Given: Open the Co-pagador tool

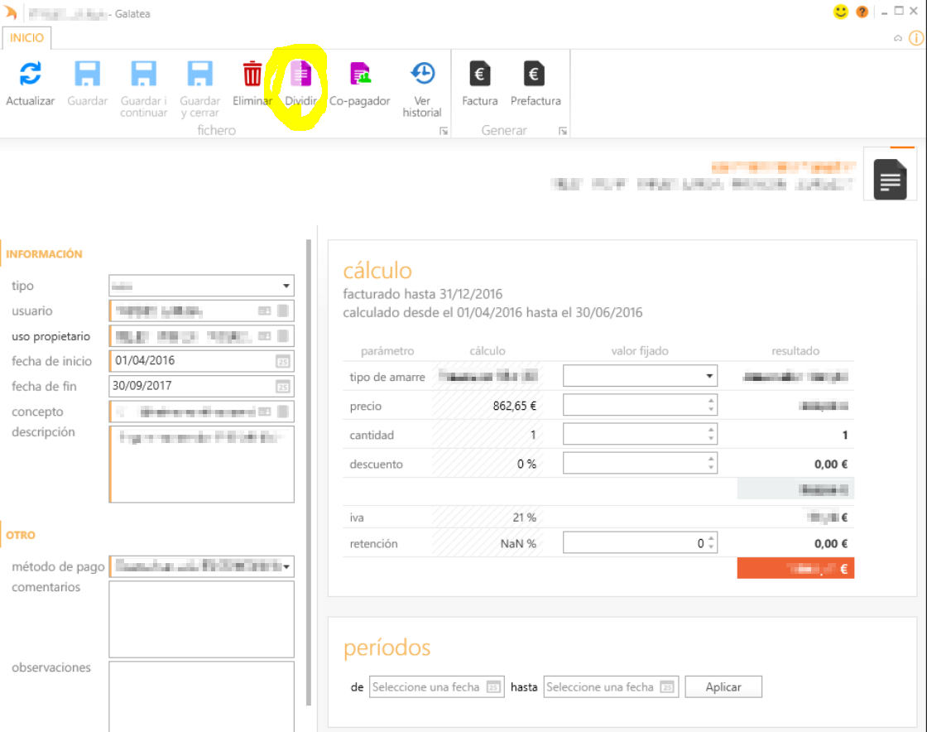Looking at the screenshot, I should [x=359, y=75].
